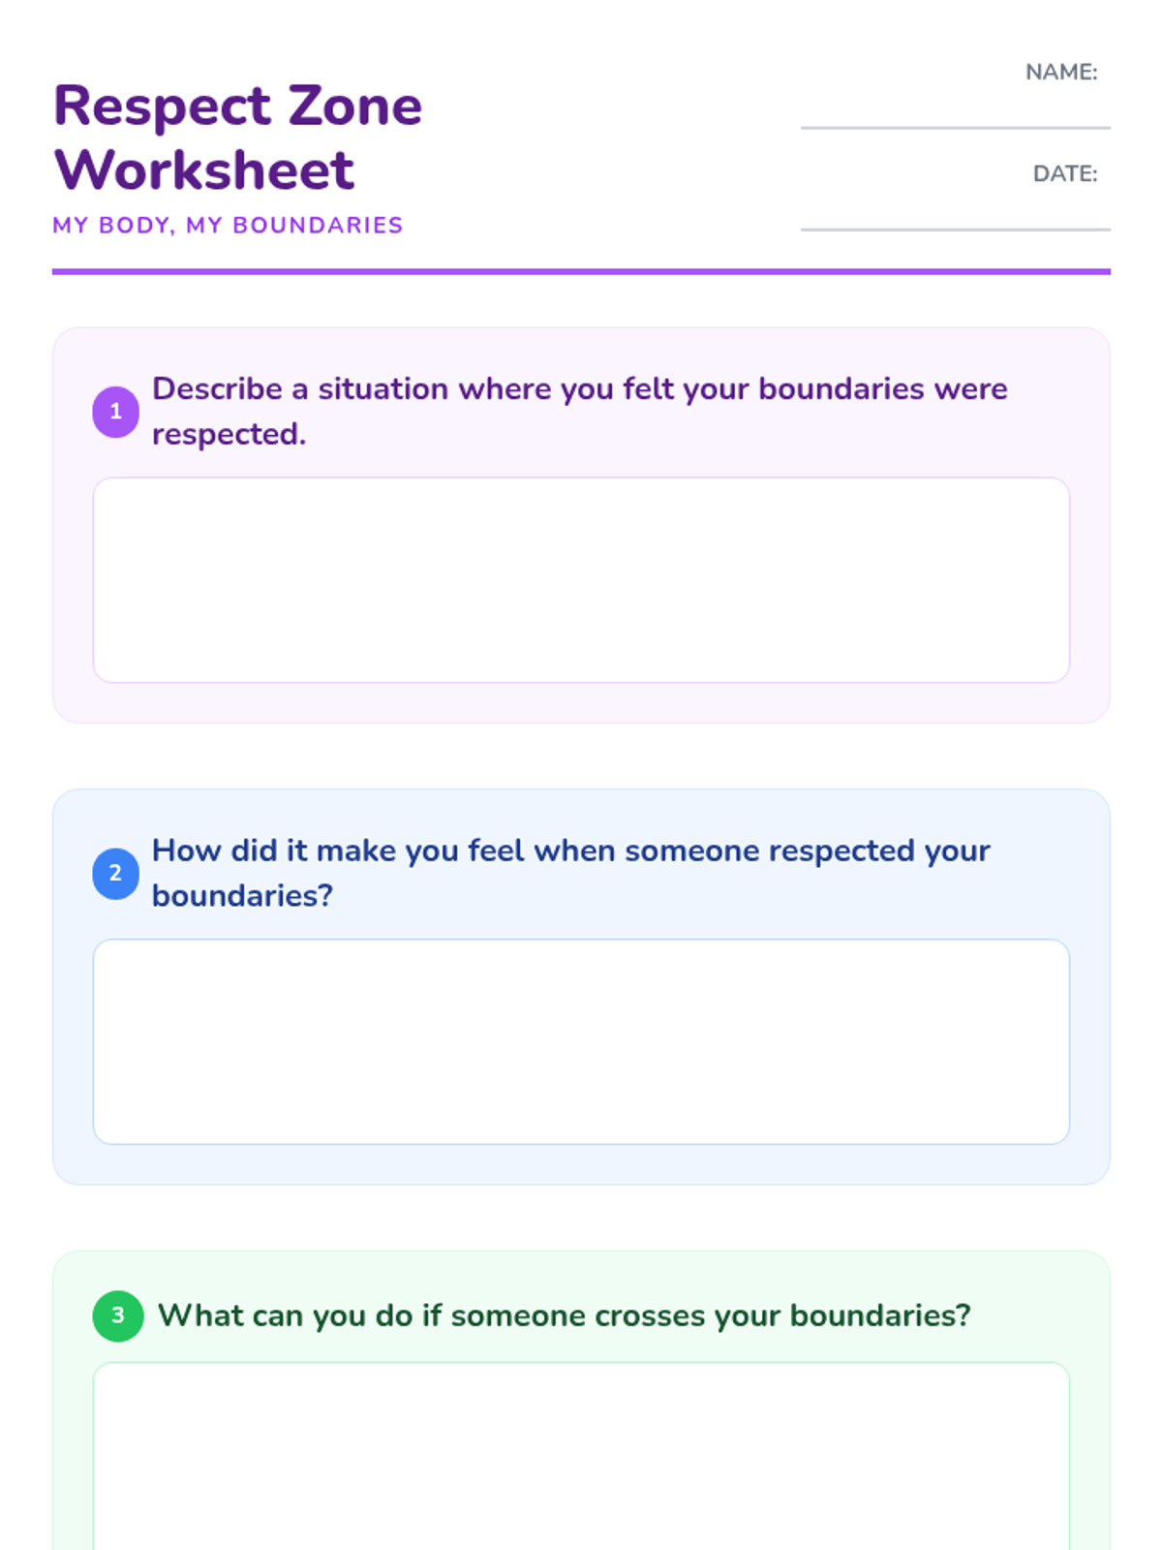The width and height of the screenshot is (1162, 1550).
Task: Click the 'How did it make you feel' question
Action: (570, 851)
